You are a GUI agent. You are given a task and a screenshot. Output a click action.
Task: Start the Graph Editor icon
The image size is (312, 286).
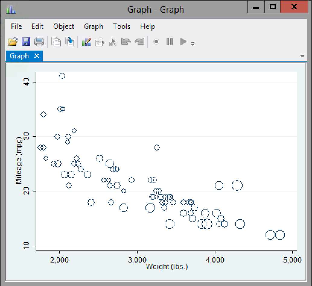coord(86,42)
